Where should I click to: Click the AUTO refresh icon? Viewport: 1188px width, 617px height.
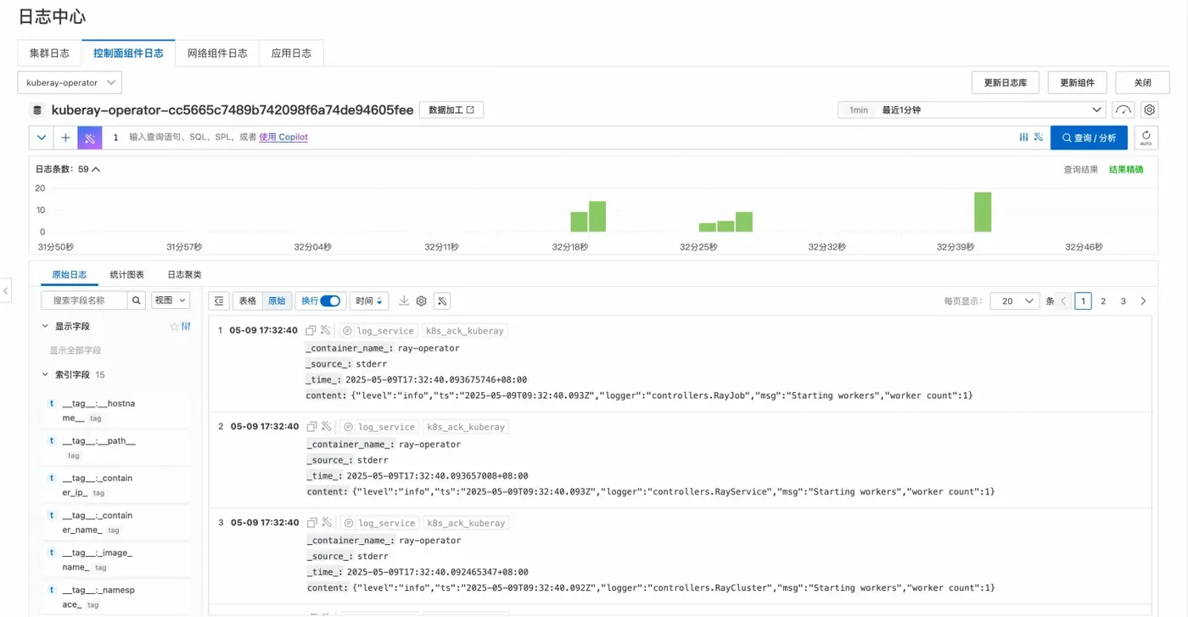[x=1146, y=137]
